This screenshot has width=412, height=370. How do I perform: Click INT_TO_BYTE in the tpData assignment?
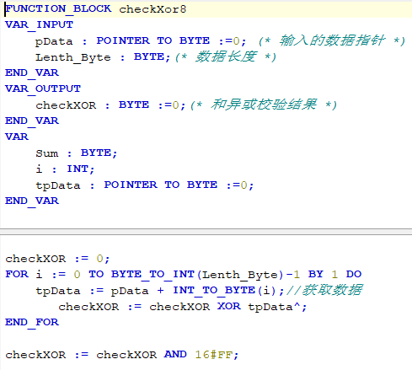[214, 290]
